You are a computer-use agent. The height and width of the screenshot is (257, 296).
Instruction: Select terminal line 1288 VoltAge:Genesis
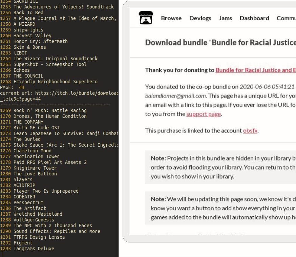pyautogui.click(x=27, y=220)
